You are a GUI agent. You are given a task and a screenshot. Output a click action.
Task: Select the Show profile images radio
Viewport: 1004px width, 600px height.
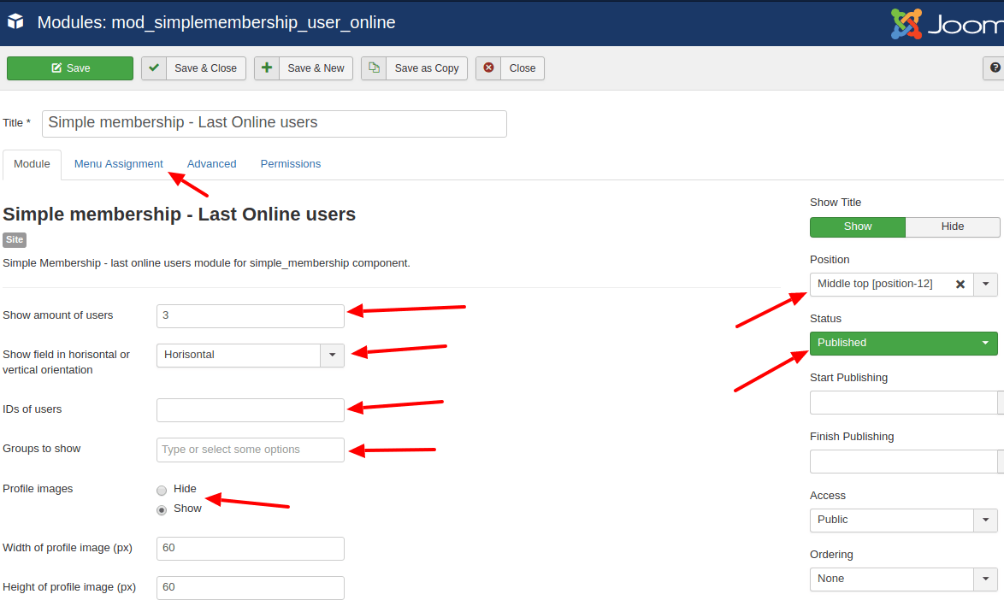(x=162, y=509)
